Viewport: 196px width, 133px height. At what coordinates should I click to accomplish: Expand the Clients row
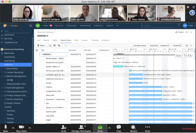coord(44,87)
